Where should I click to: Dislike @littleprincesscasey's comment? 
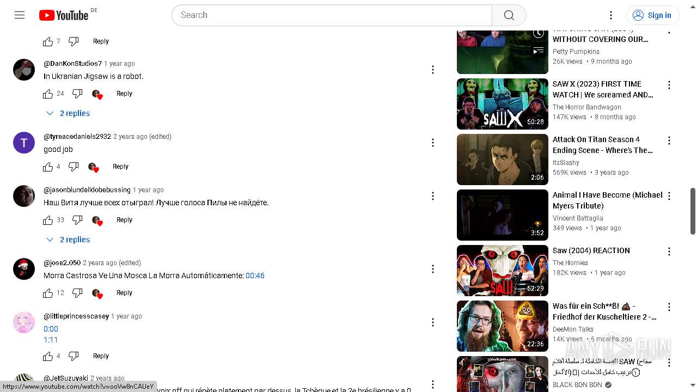[x=74, y=356]
